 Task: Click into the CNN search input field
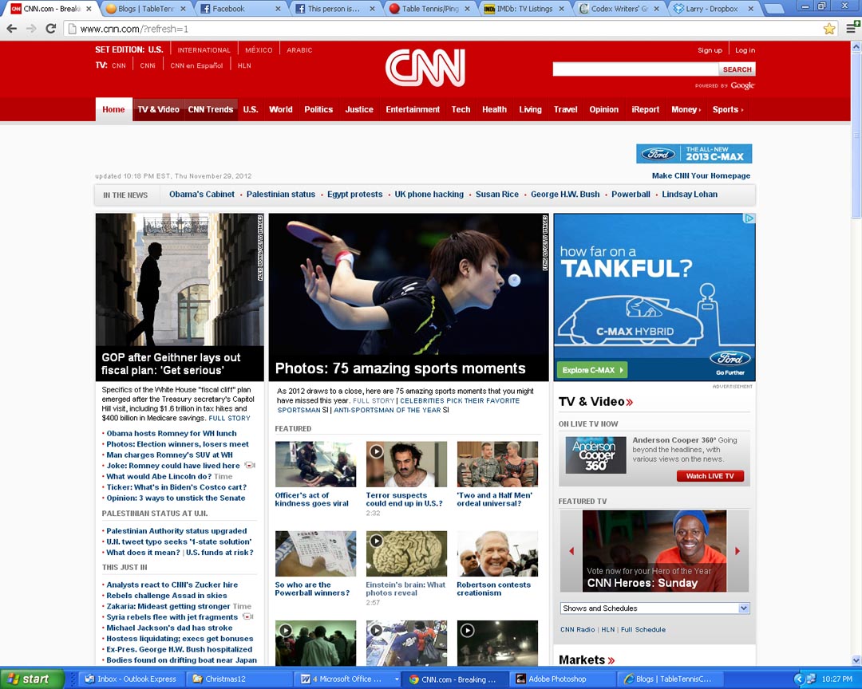click(x=635, y=69)
